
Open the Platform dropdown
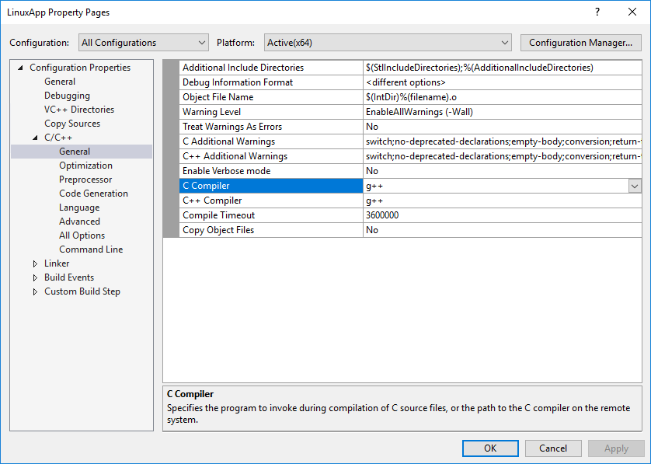click(x=388, y=43)
